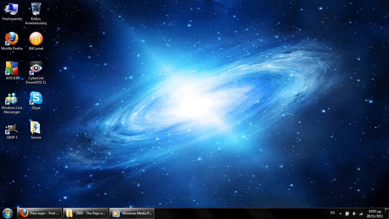Switch to '2009 - The Days o...' folder window
Viewport: 389px width, 219px height.
(x=86, y=213)
